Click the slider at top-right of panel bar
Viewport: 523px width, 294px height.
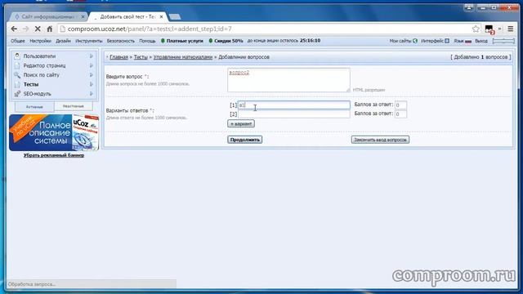point(503,41)
